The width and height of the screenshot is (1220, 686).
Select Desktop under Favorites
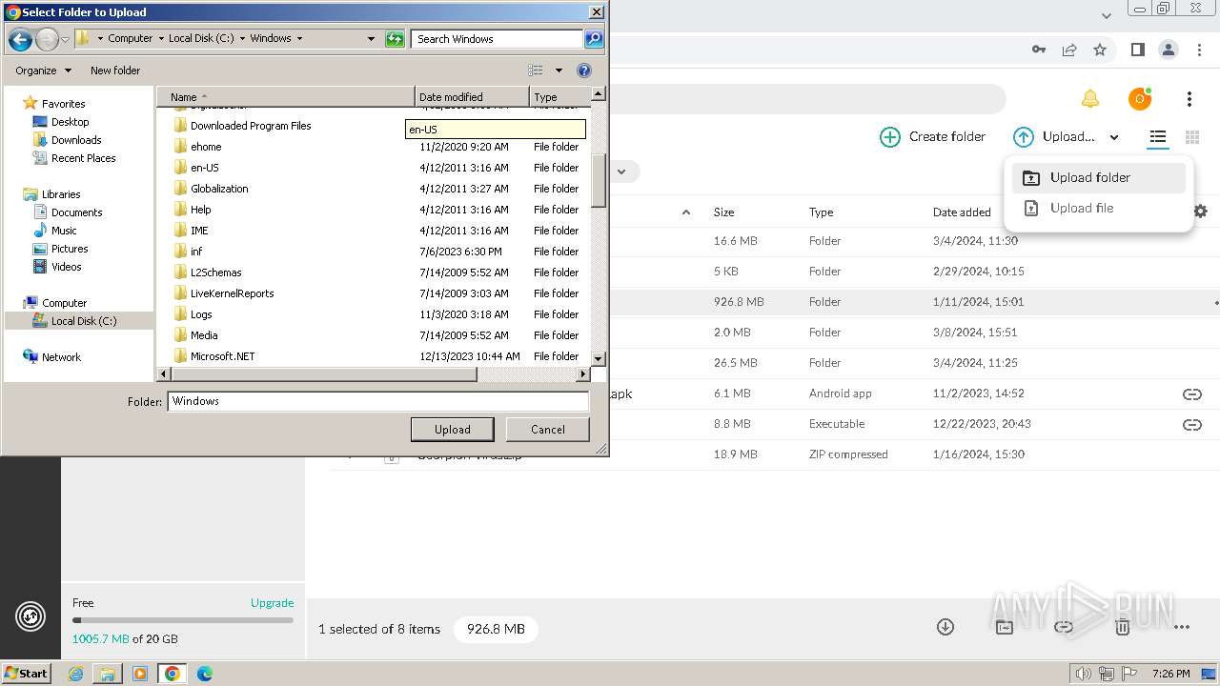70,122
